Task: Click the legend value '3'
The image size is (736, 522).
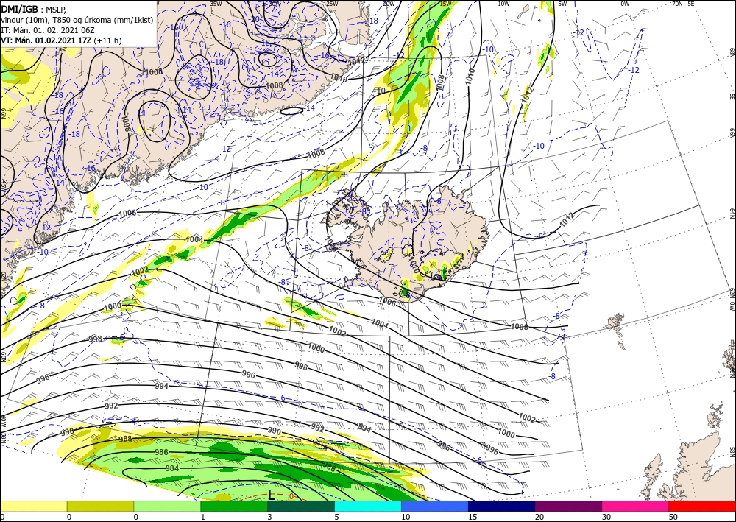Action: click(x=270, y=517)
